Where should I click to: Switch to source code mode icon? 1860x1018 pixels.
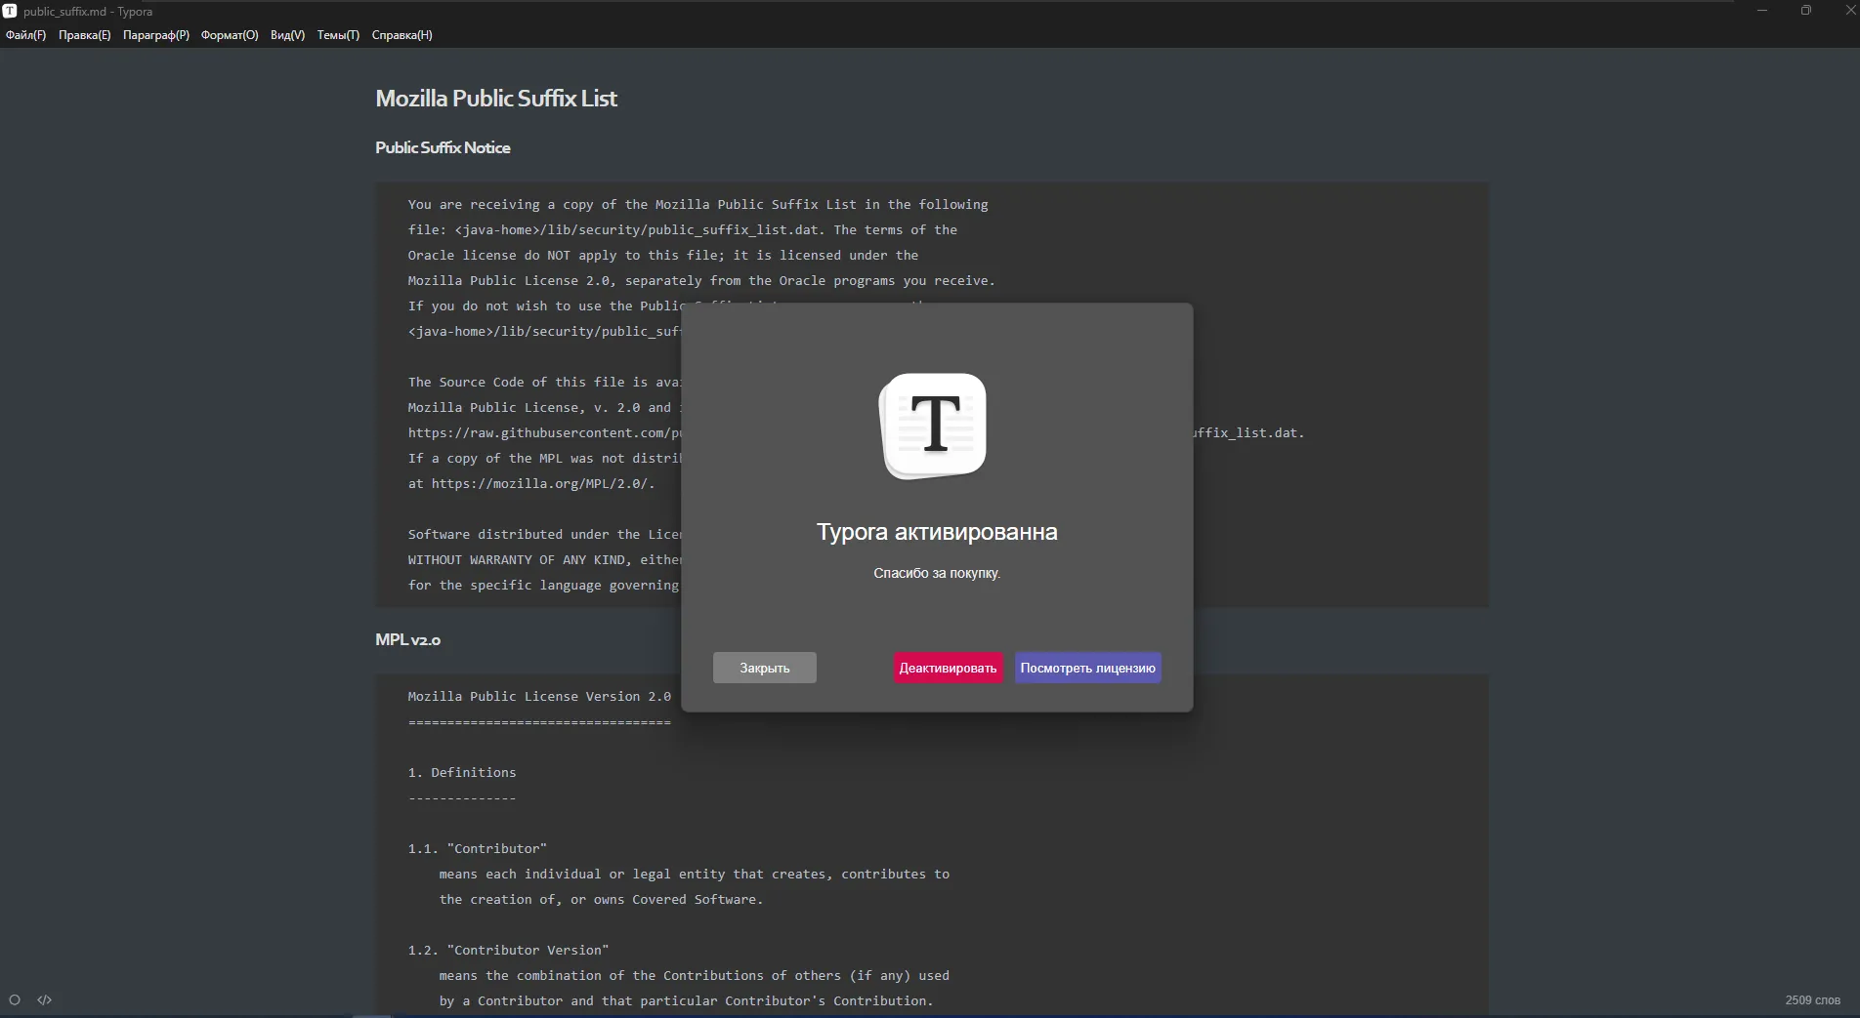click(x=44, y=999)
